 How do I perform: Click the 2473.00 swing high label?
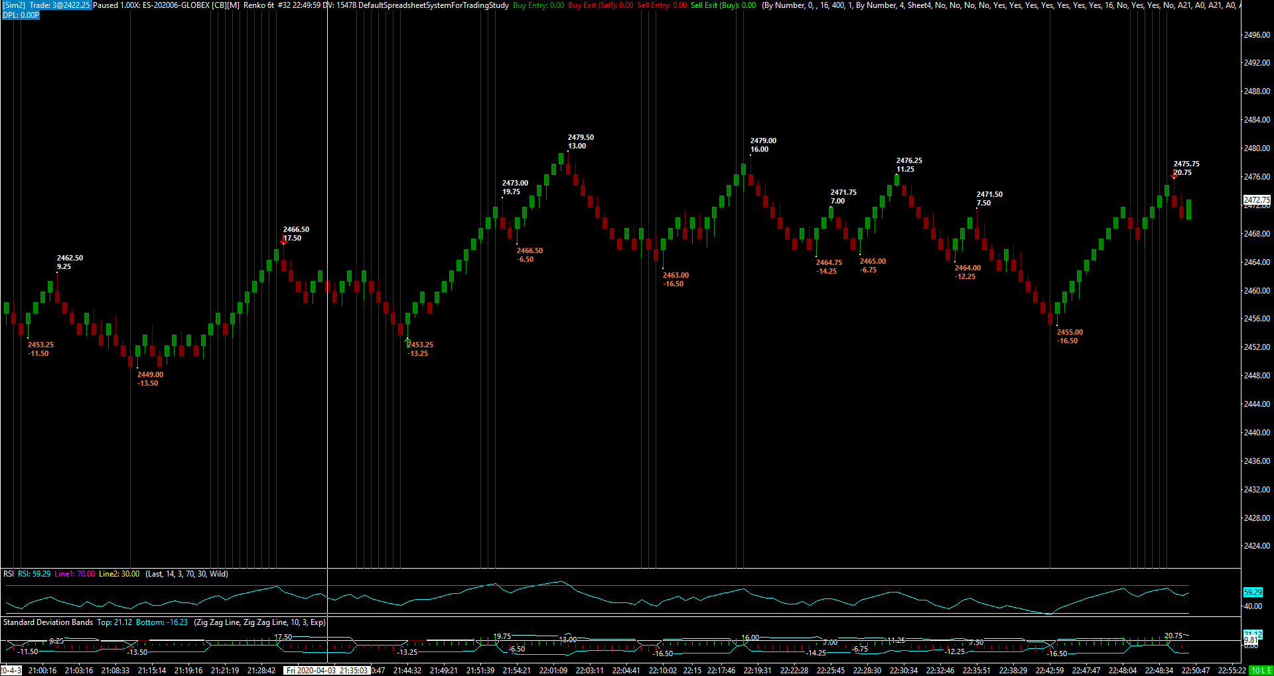pyautogui.click(x=515, y=184)
